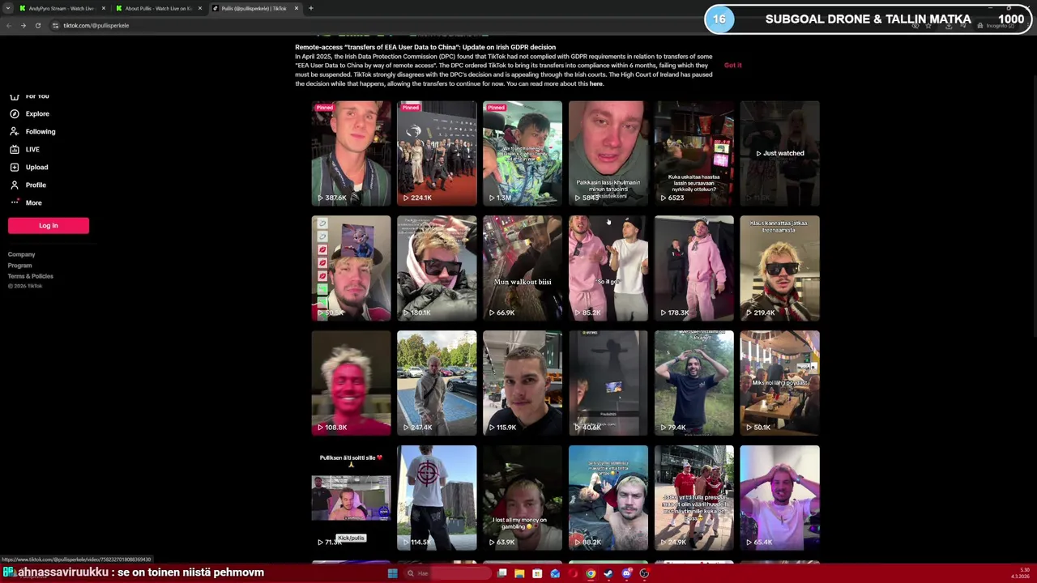
Task: Open the video with 180.1K views
Action: (437, 267)
